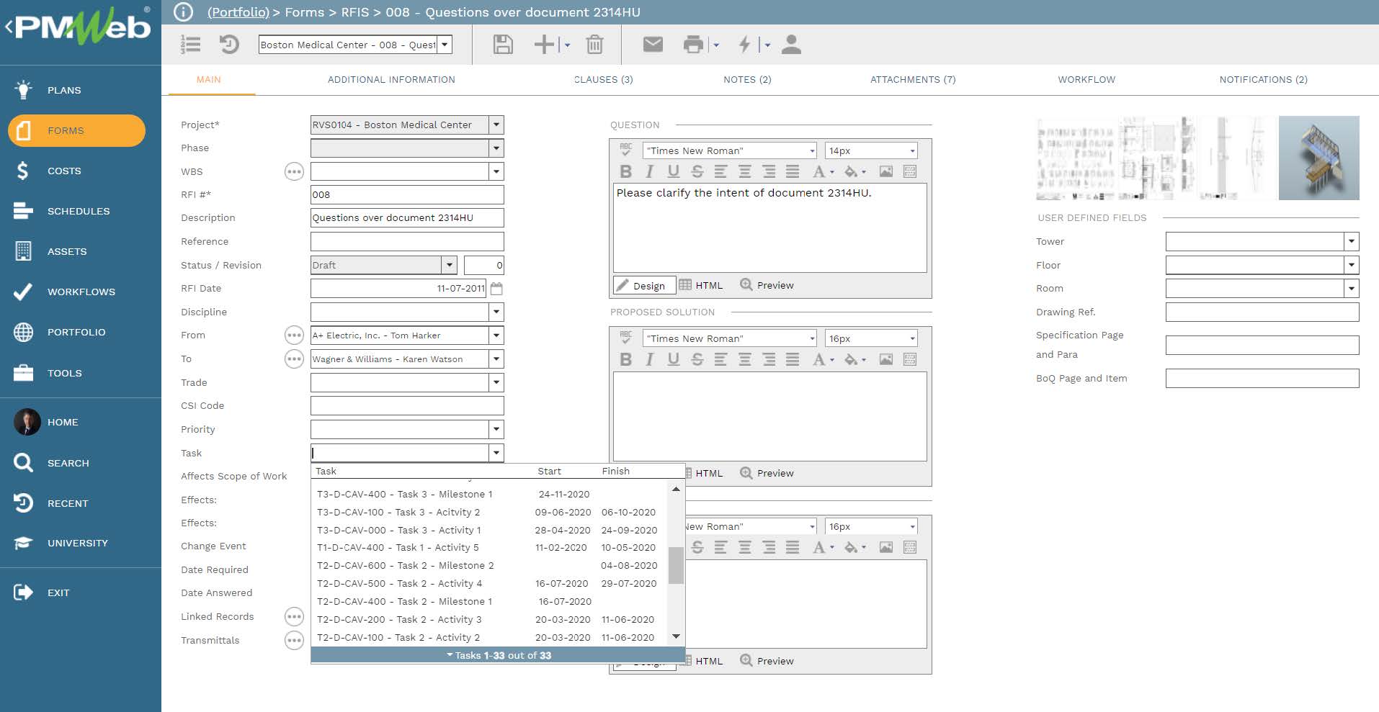The image size is (1379, 712).
Task: Delete record using the trash icon
Action: click(594, 45)
